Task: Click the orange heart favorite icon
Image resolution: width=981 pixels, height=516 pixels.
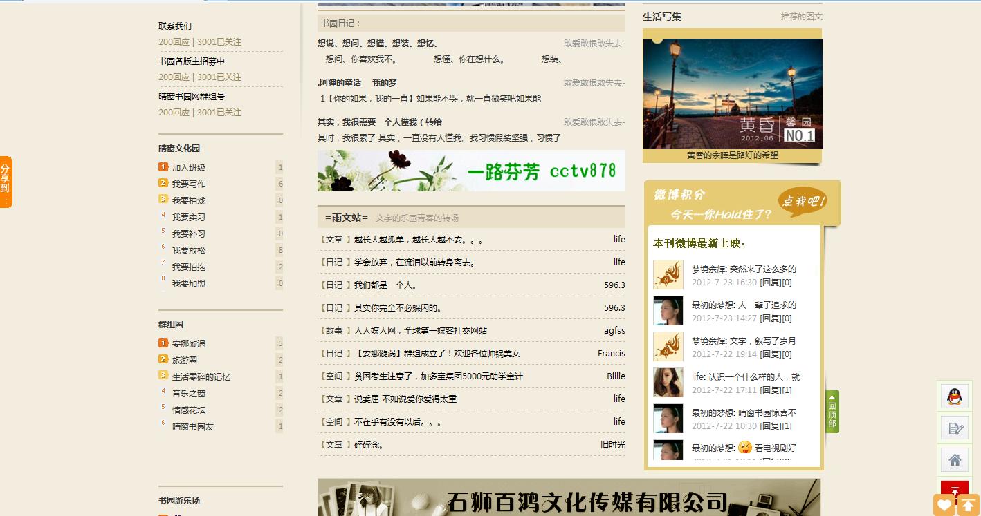Action: 944,505
